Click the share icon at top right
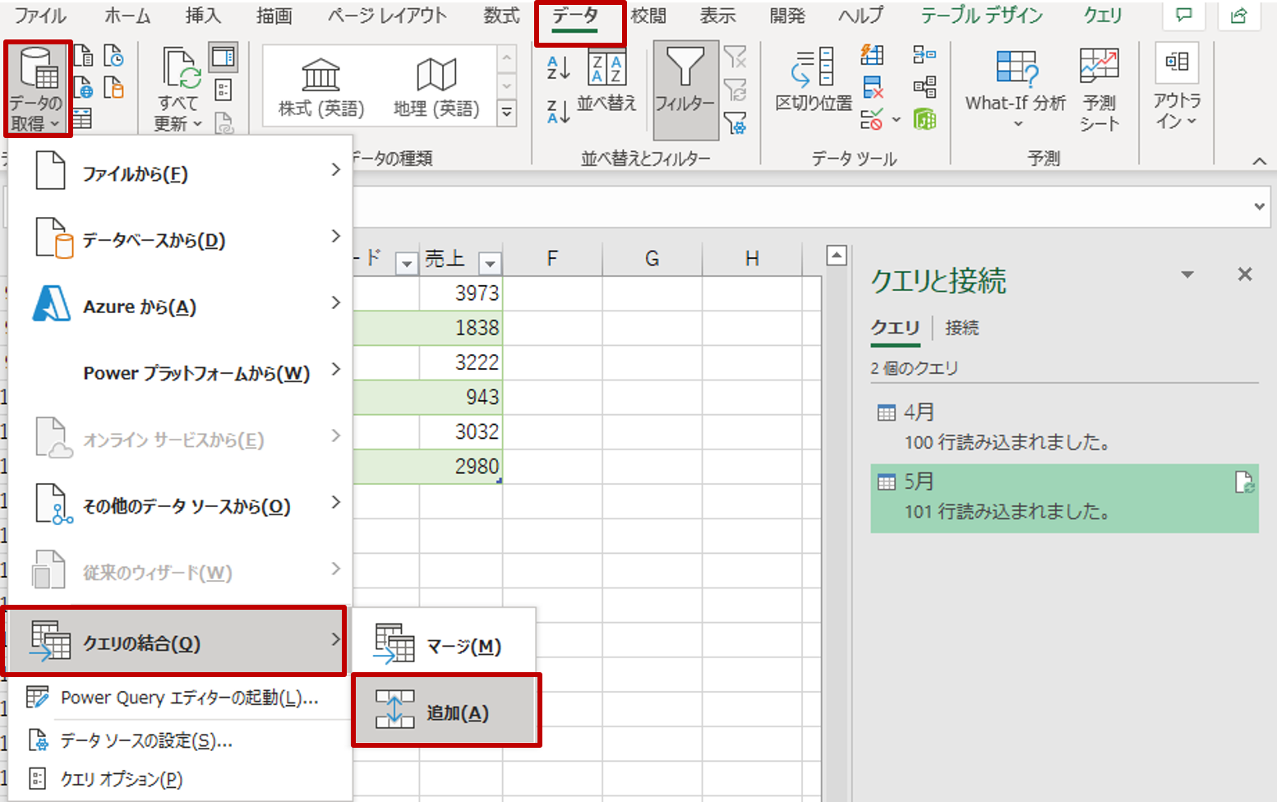Image resolution: width=1277 pixels, height=802 pixels. pos(1239,15)
